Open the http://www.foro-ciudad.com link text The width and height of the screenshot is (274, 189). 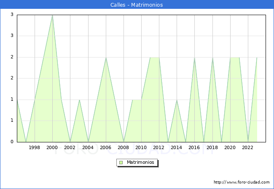pos(242,182)
